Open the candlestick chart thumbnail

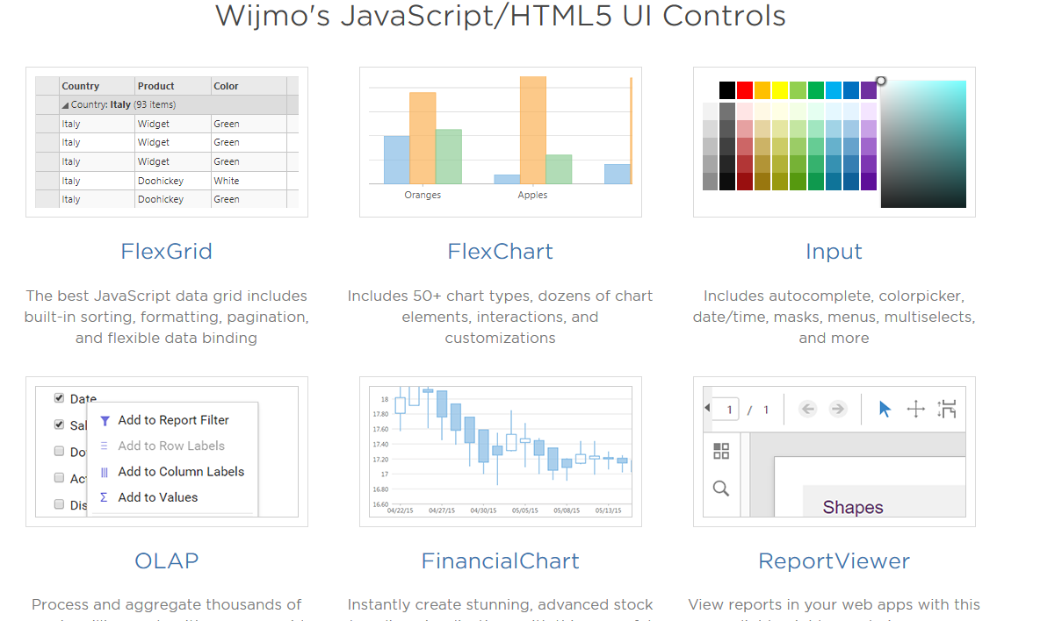(500, 452)
